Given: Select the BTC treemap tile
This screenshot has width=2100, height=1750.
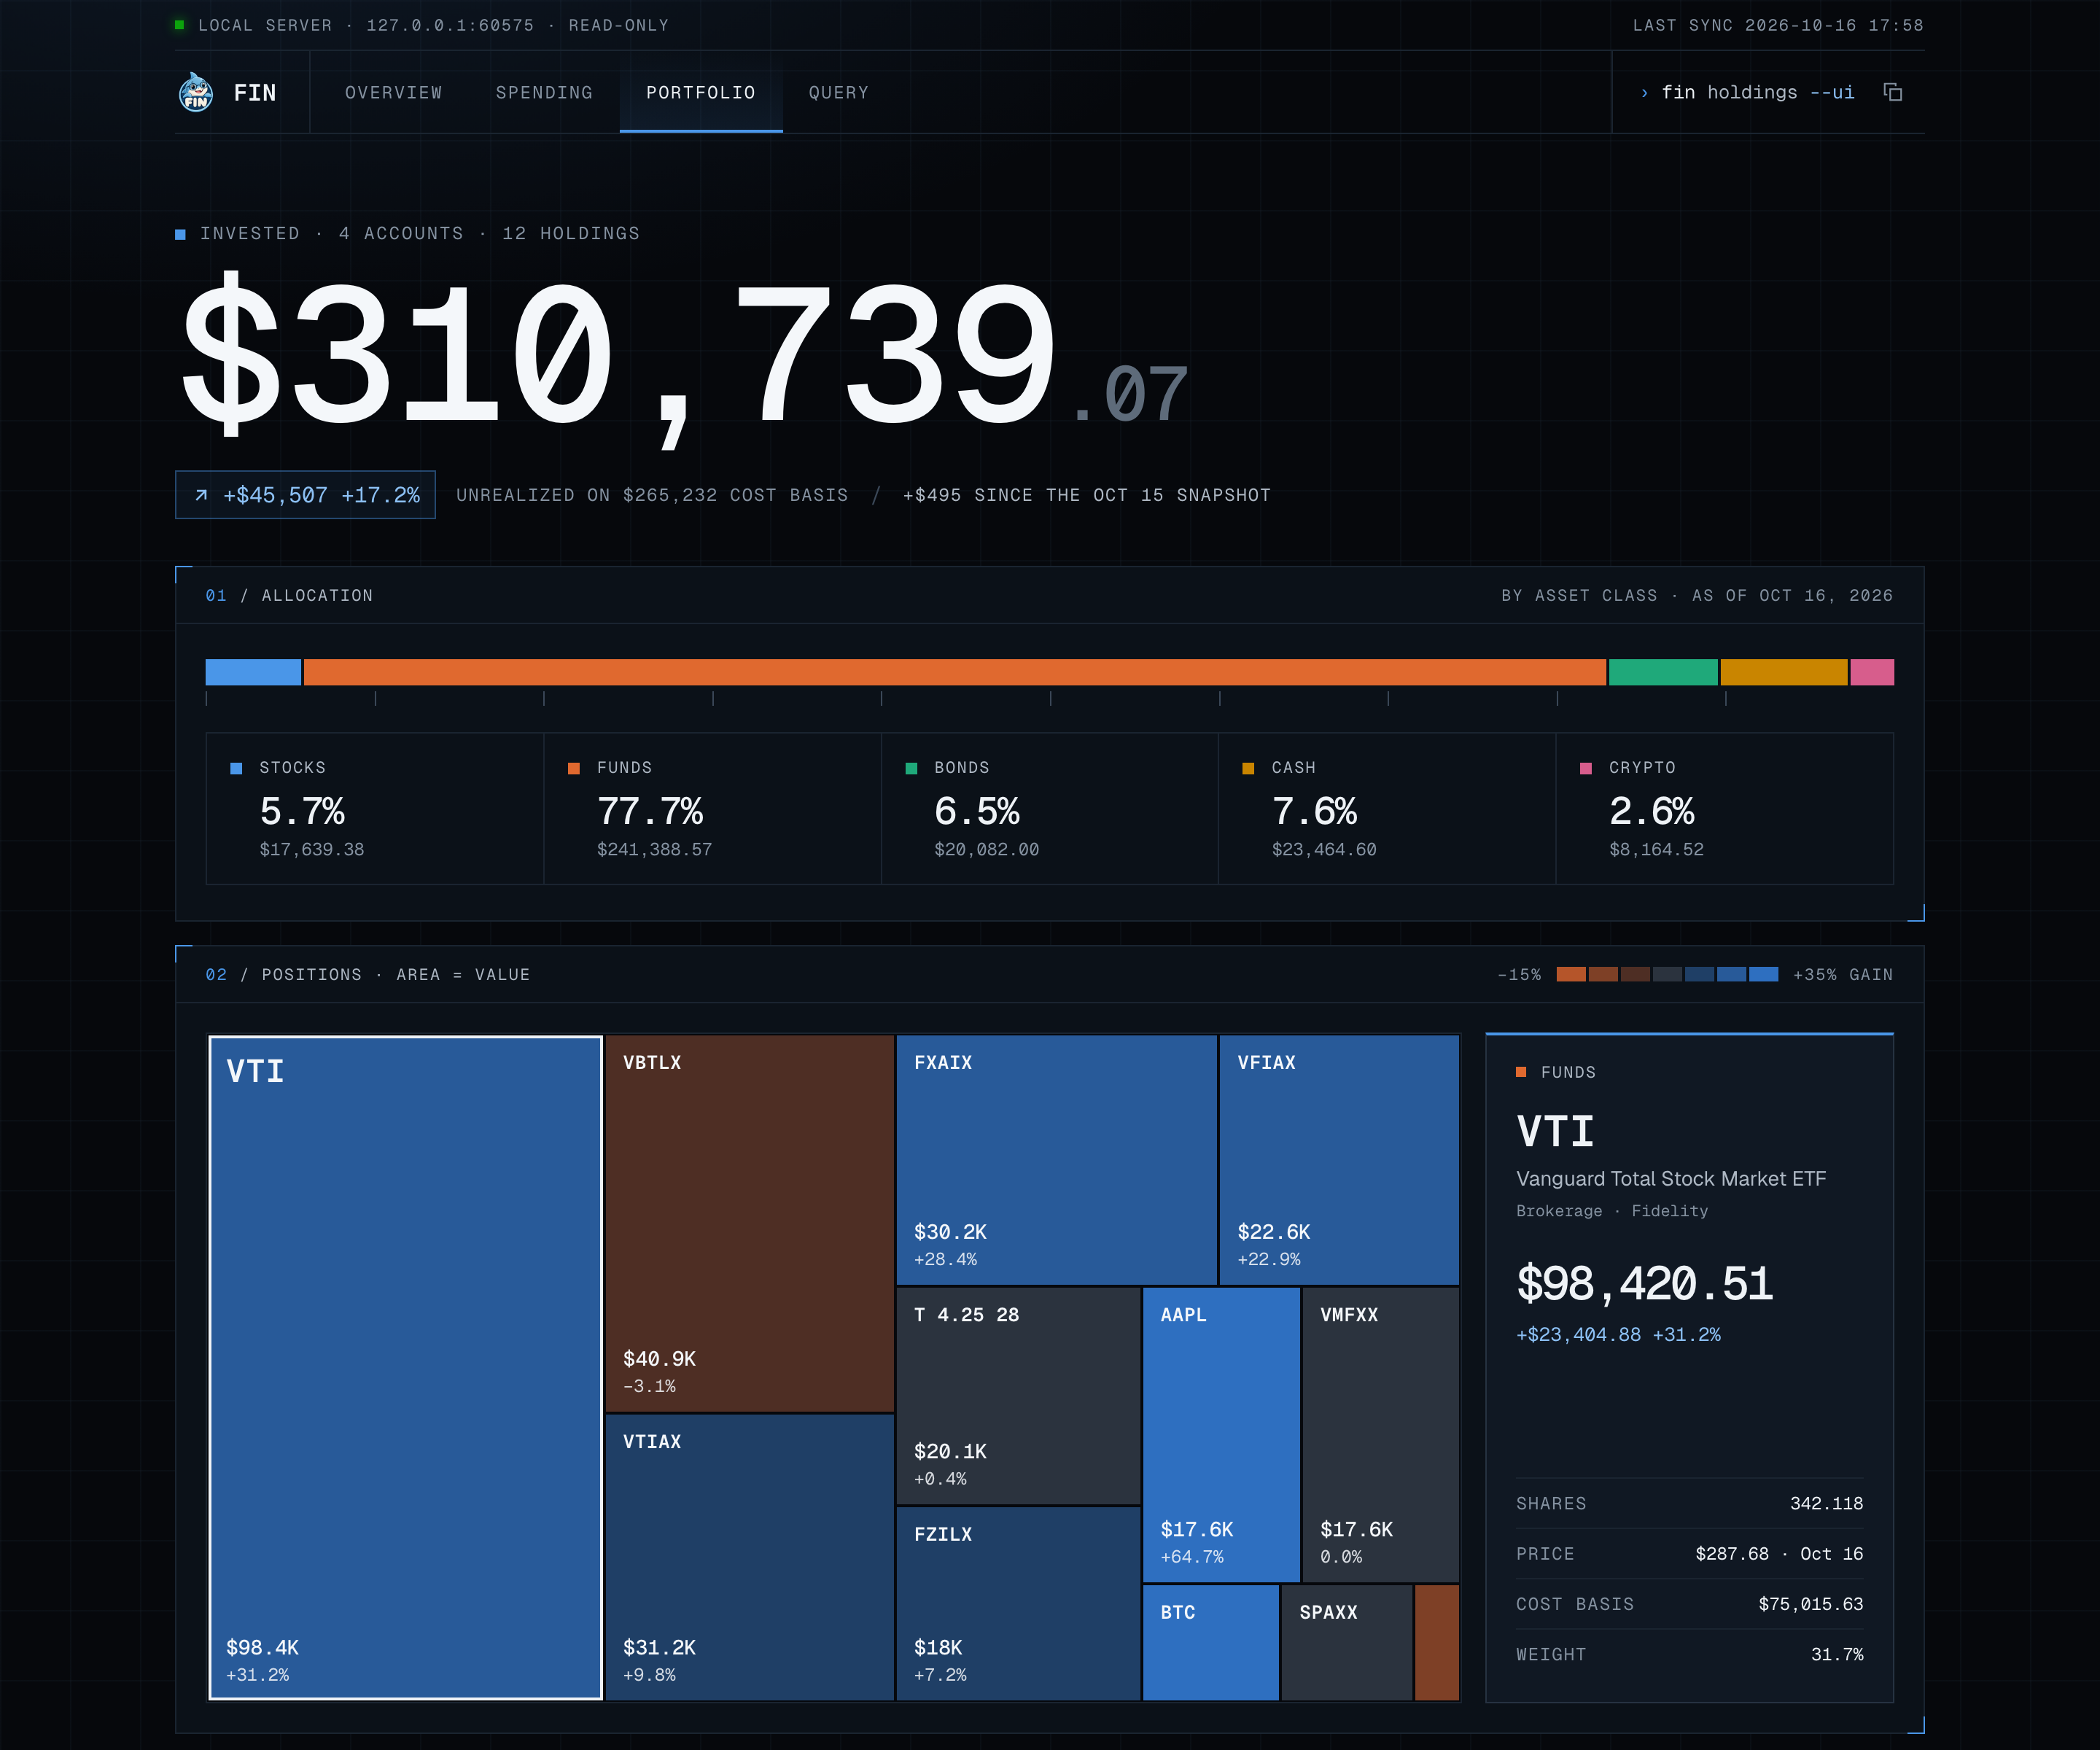Looking at the screenshot, I should (1211, 1642).
